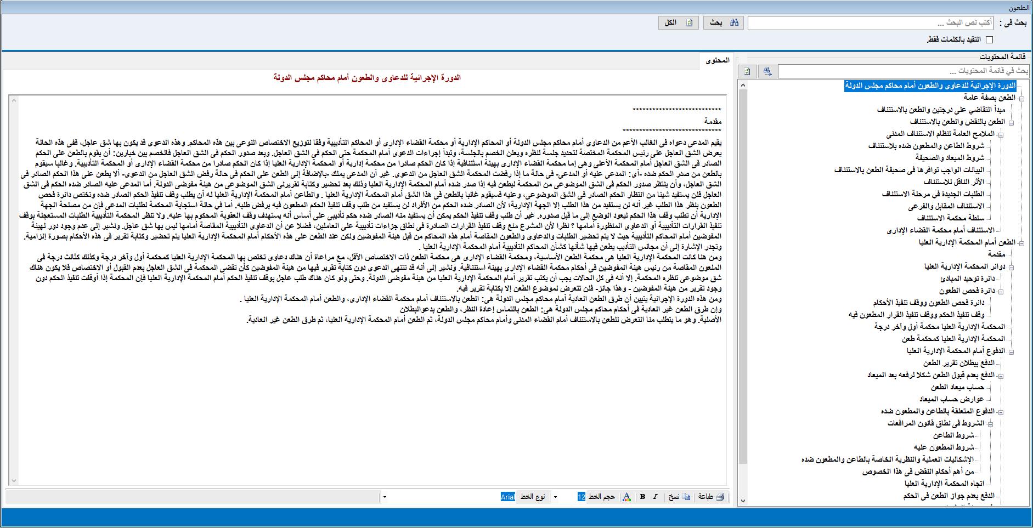Open the font color picker (colored A)
Screen dimensions: 1033x528
tap(626, 497)
